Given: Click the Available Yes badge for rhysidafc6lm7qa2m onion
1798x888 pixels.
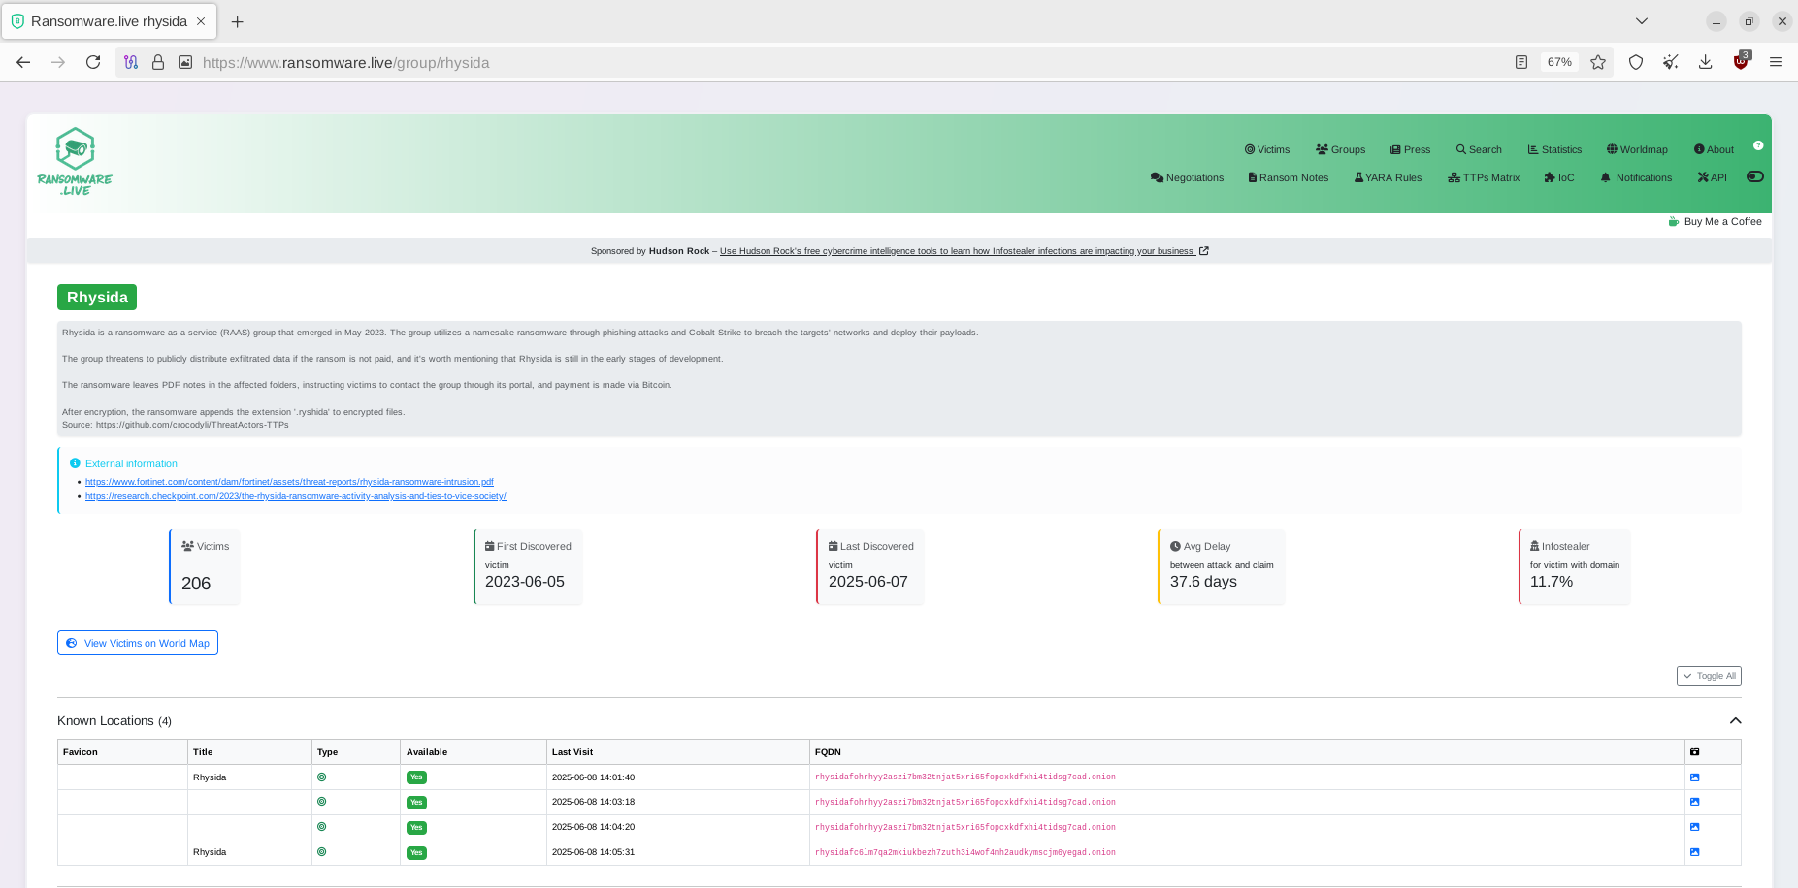Looking at the screenshot, I should [x=415, y=852].
